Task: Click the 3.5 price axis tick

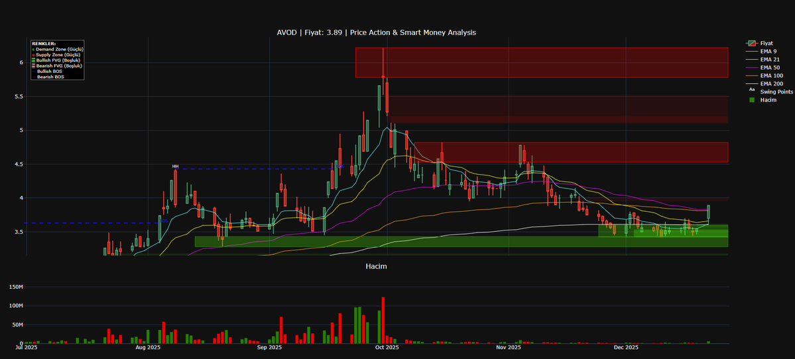Action: pyautogui.click(x=19, y=232)
